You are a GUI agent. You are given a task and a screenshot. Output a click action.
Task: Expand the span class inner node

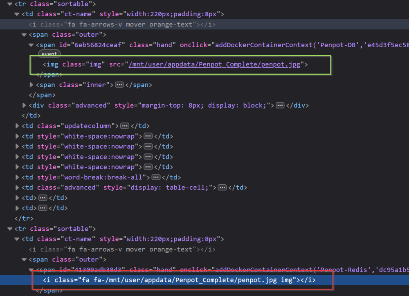coord(31,85)
